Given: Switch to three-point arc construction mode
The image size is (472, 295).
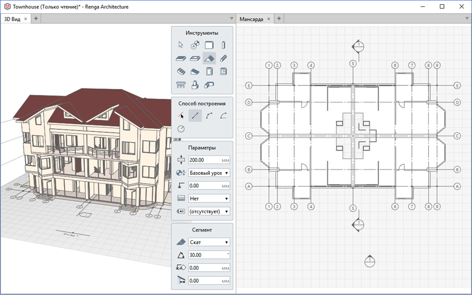Looking at the screenshot, I should pyautogui.click(x=209, y=116).
